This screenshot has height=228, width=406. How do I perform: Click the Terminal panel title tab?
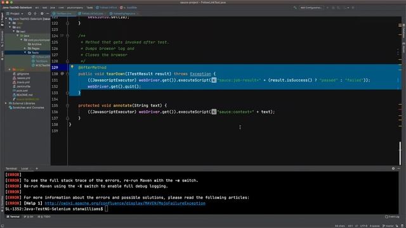[x=11, y=168]
